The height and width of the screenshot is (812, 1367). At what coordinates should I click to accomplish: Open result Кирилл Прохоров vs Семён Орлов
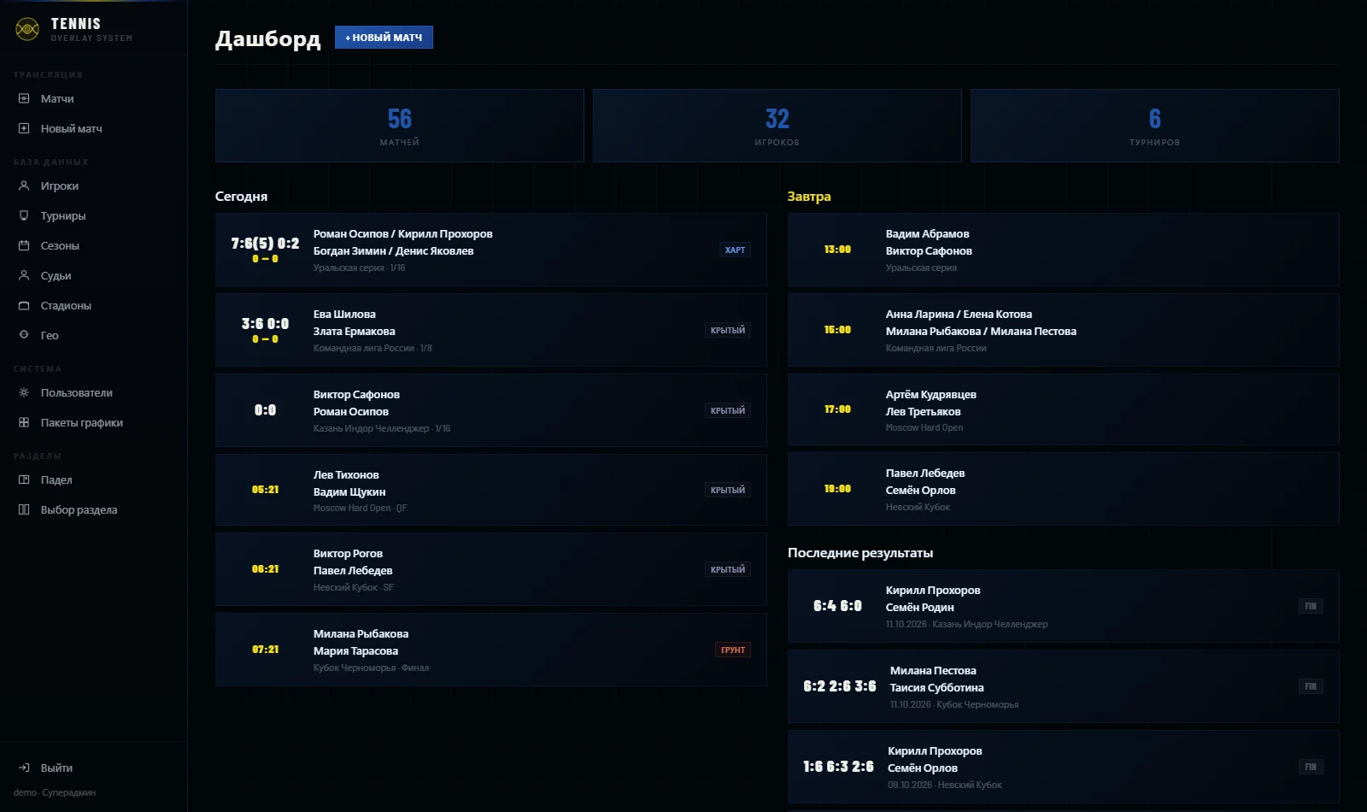click(1064, 767)
